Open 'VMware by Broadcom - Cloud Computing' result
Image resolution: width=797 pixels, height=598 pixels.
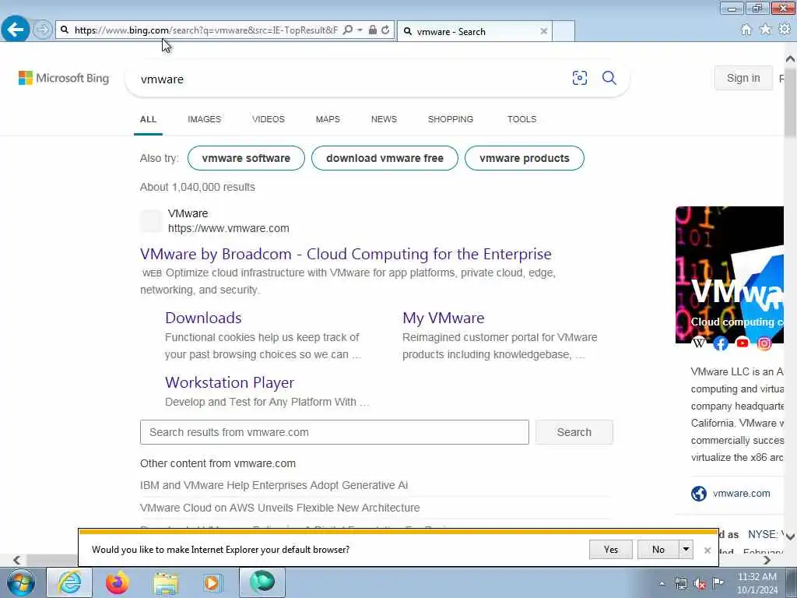[346, 254]
